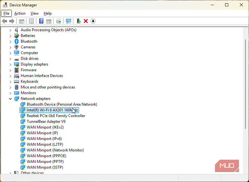Click the Network adapters category icon

[17, 99]
